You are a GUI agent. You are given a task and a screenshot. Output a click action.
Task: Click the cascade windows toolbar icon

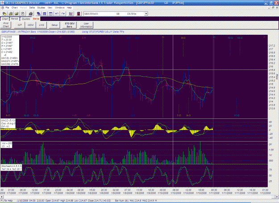(x=38, y=14)
